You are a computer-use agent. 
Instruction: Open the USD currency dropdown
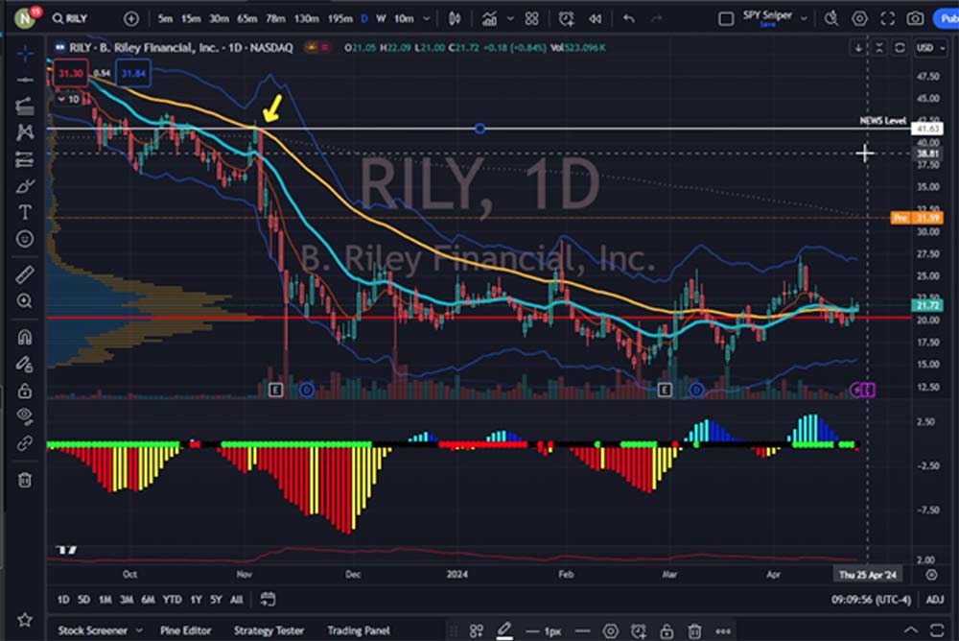[926, 47]
